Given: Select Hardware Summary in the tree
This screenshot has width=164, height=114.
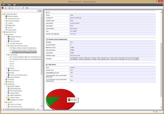Looking at the screenshot, I should point(15,37).
